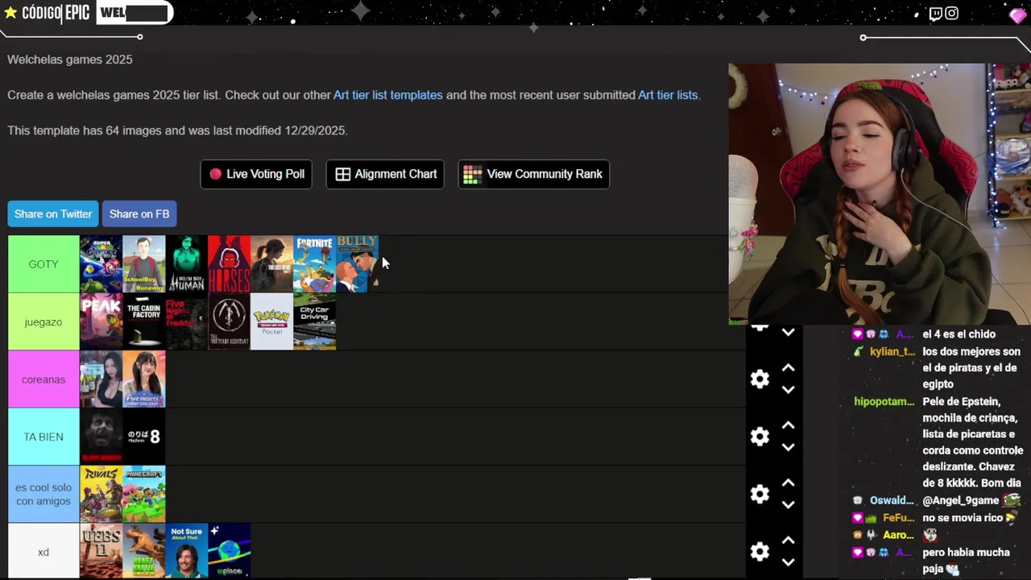Image resolution: width=1031 pixels, height=580 pixels.
Task: Open the Live Voting Poll
Action: [257, 174]
